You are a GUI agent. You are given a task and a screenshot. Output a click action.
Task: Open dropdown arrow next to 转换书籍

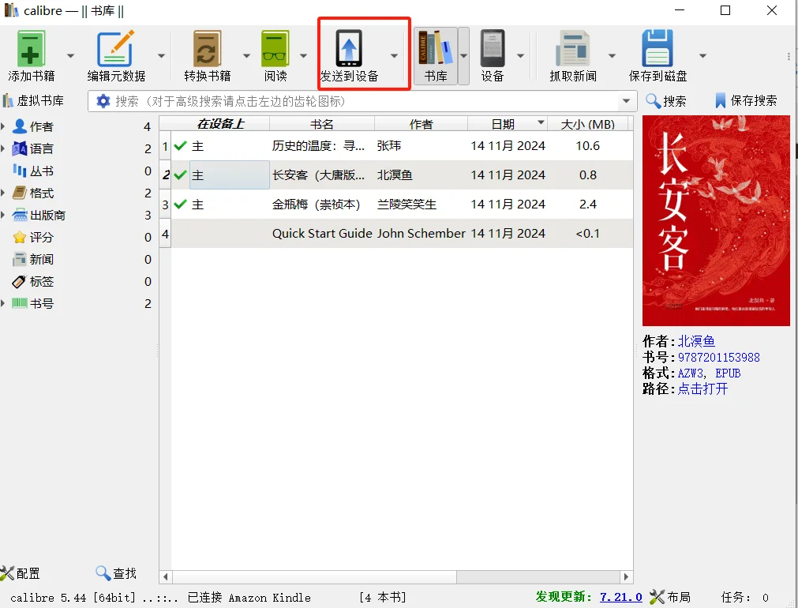[x=246, y=55]
